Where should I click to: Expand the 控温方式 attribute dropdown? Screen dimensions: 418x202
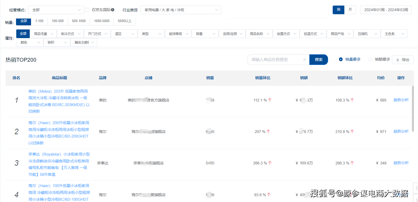point(313,34)
